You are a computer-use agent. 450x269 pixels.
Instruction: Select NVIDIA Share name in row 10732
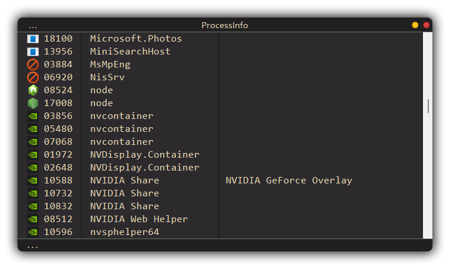(x=124, y=193)
